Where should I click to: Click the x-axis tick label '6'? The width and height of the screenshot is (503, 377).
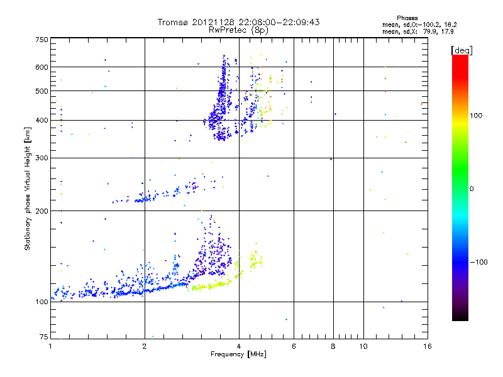pos(294,346)
